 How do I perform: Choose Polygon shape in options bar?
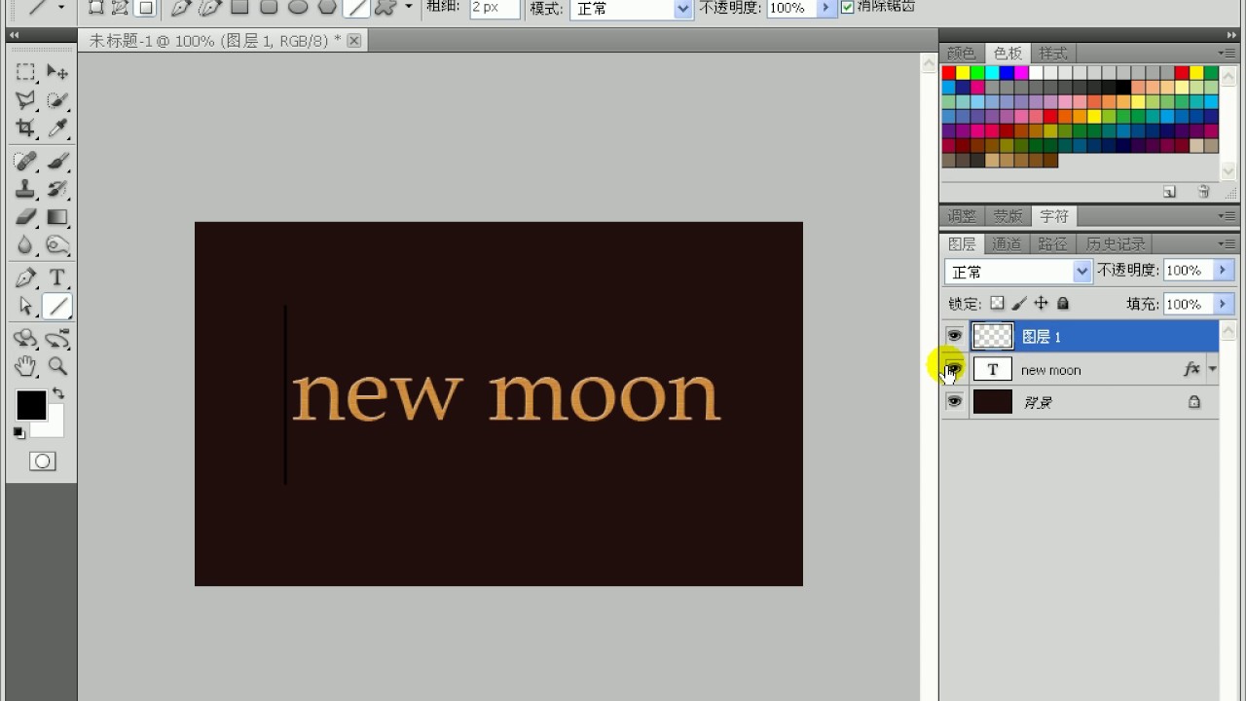(327, 7)
